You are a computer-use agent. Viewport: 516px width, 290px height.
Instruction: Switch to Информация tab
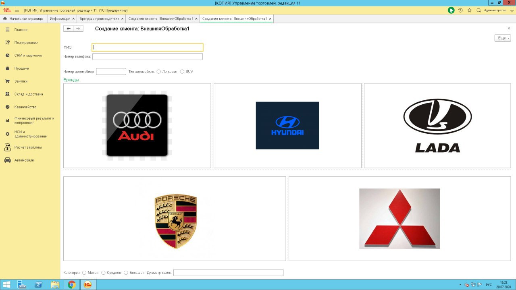click(62, 19)
